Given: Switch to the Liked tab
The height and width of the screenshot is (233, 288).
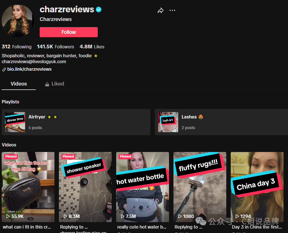Looking at the screenshot, I should pos(54,84).
